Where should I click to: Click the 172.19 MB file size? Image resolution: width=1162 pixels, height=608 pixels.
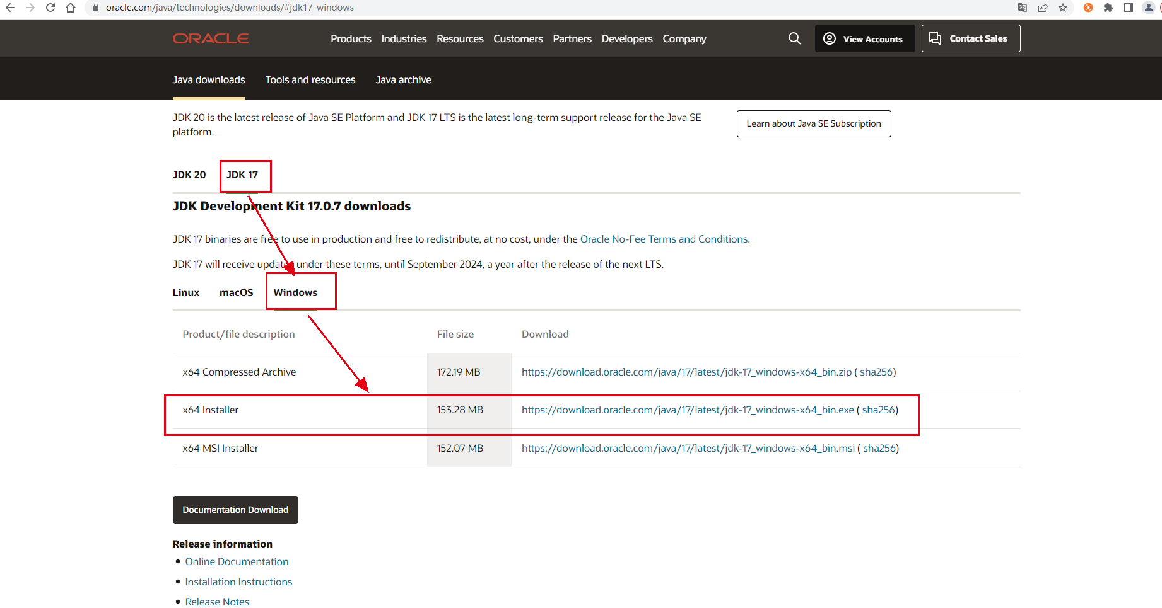(459, 372)
